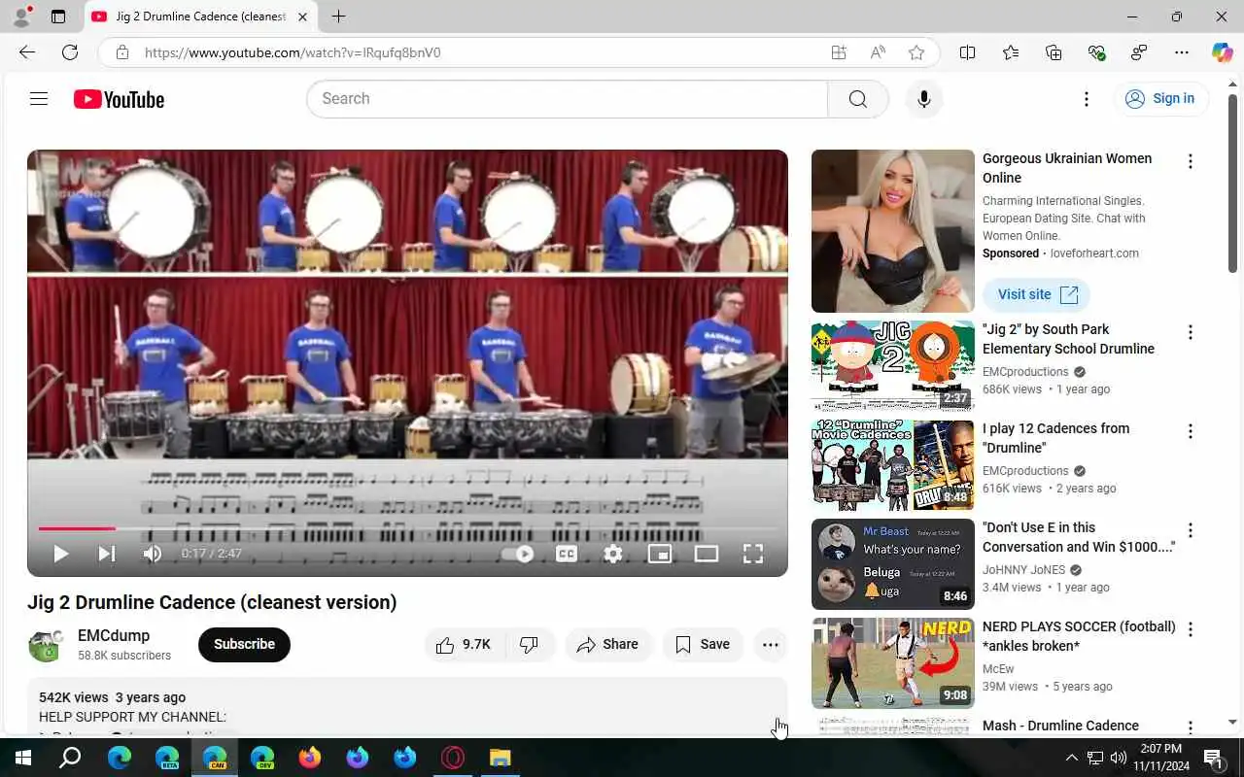The height and width of the screenshot is (777, 1244).
Task: Open EMCdump channel avatar
Action: [x=46, y=645]
